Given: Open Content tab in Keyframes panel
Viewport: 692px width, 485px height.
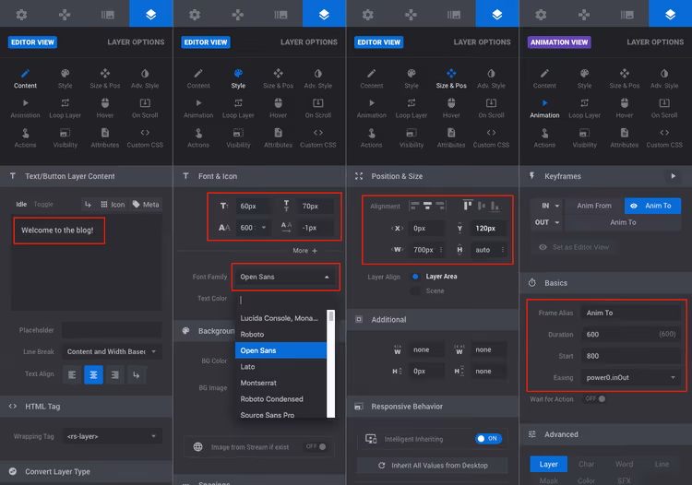Looking at the screenshot, I should pyautogui.click(x=544, y=78).
